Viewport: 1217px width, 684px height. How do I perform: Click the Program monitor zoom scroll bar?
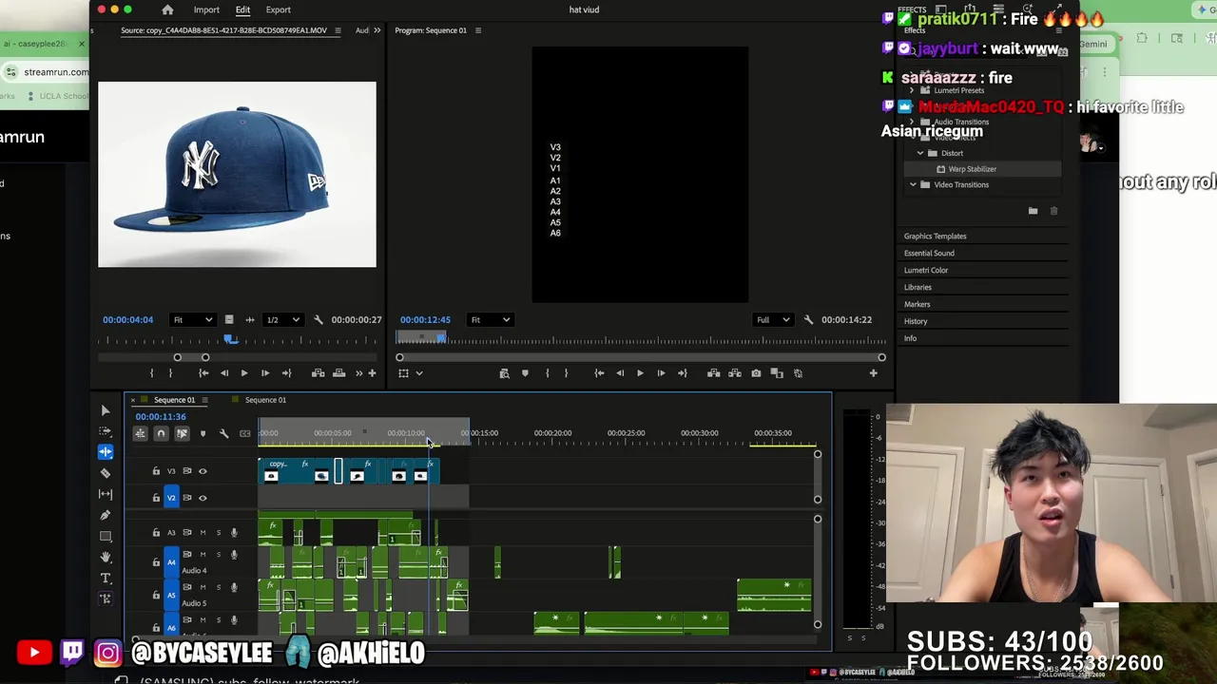point(640,358)
